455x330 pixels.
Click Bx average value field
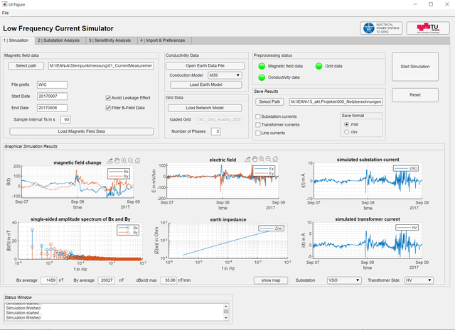click(49, 280)
